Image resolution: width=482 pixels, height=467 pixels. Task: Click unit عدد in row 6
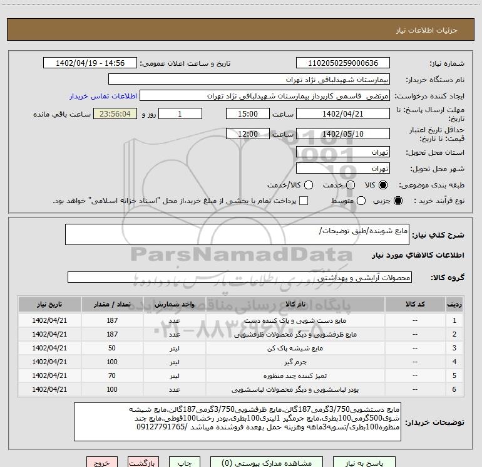coord(174,390)
